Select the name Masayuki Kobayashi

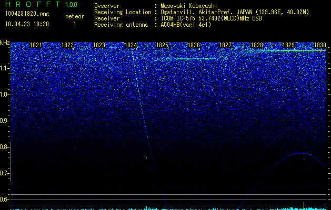pyautogui.click(x=189, y=6)
